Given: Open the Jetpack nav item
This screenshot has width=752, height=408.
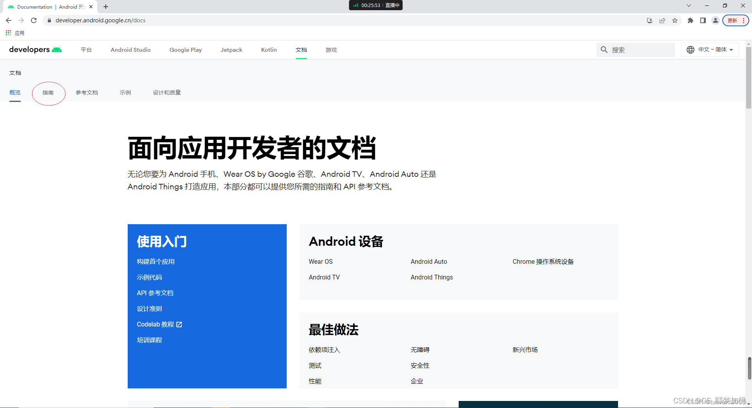Looking at the screenshot, I should point(231,50).
